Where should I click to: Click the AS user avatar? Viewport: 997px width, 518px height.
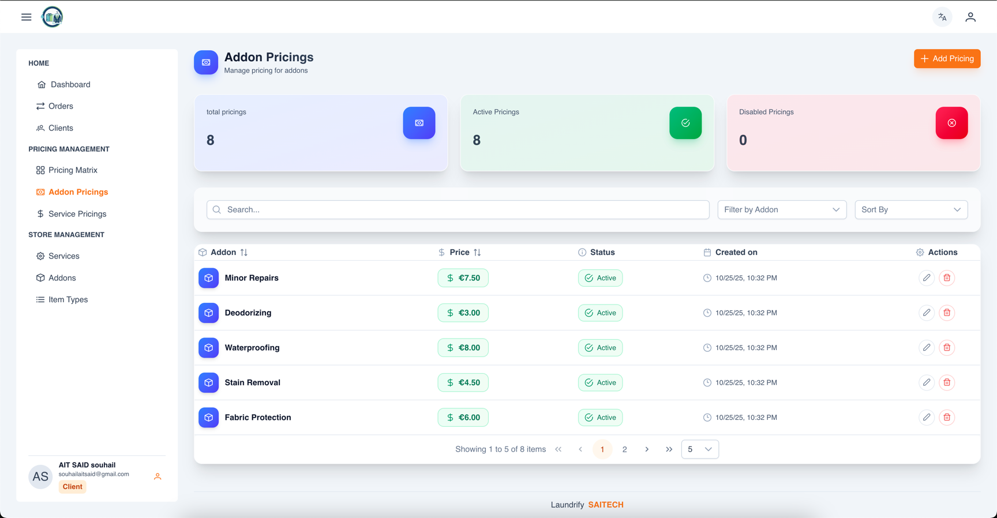pyautogui.click(x=40, y=476)
